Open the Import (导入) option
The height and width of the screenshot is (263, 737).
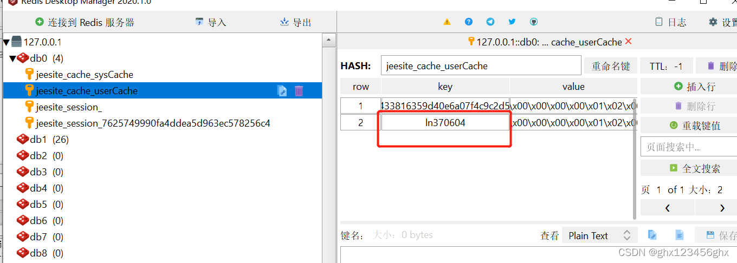click(x=210, y=22)
